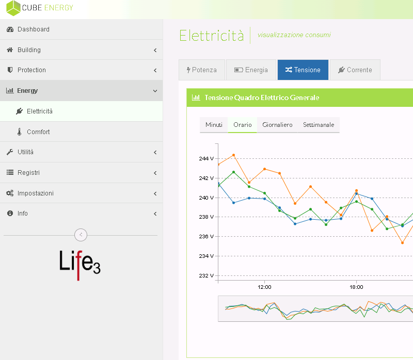Collapse the Energy section chevron
413x360 pixels.
(155, 91)
